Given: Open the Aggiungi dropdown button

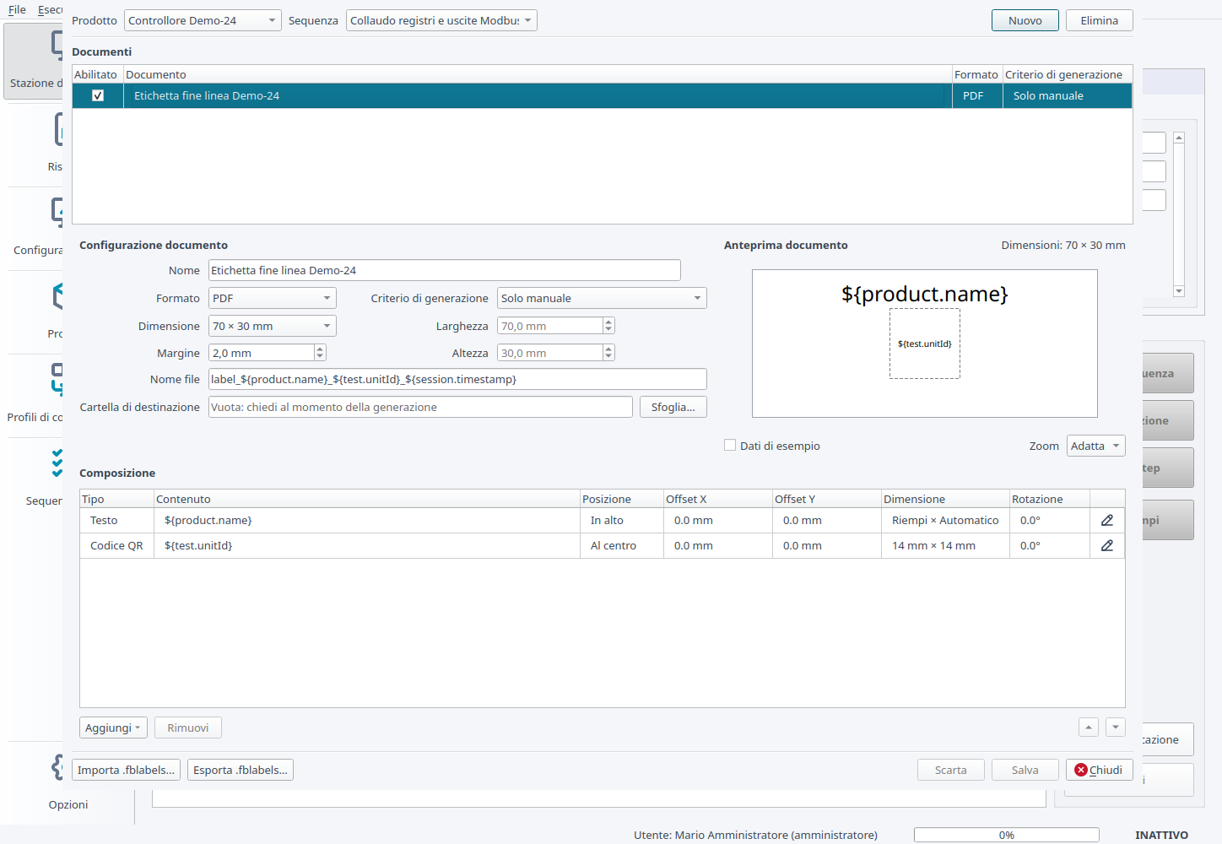Looking at the screenshot, I should coord(113,728).
